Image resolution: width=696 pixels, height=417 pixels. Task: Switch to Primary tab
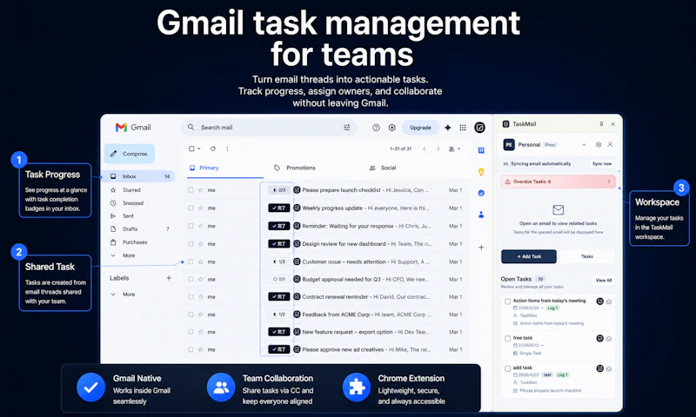point(225,168)
